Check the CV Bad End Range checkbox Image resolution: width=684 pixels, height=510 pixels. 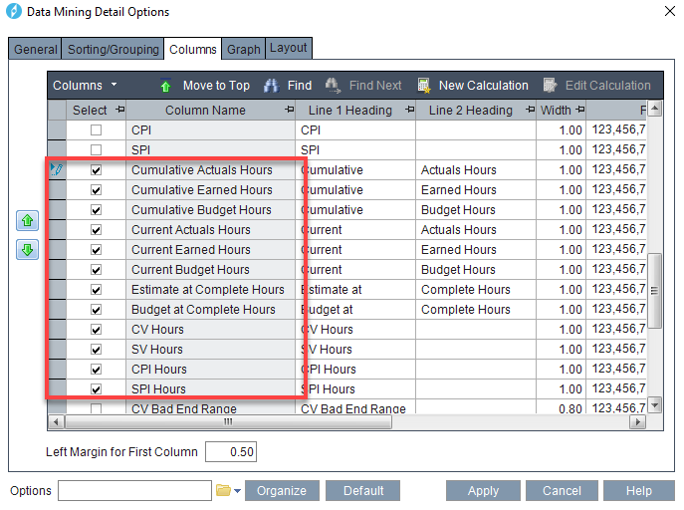click(97, 408)
